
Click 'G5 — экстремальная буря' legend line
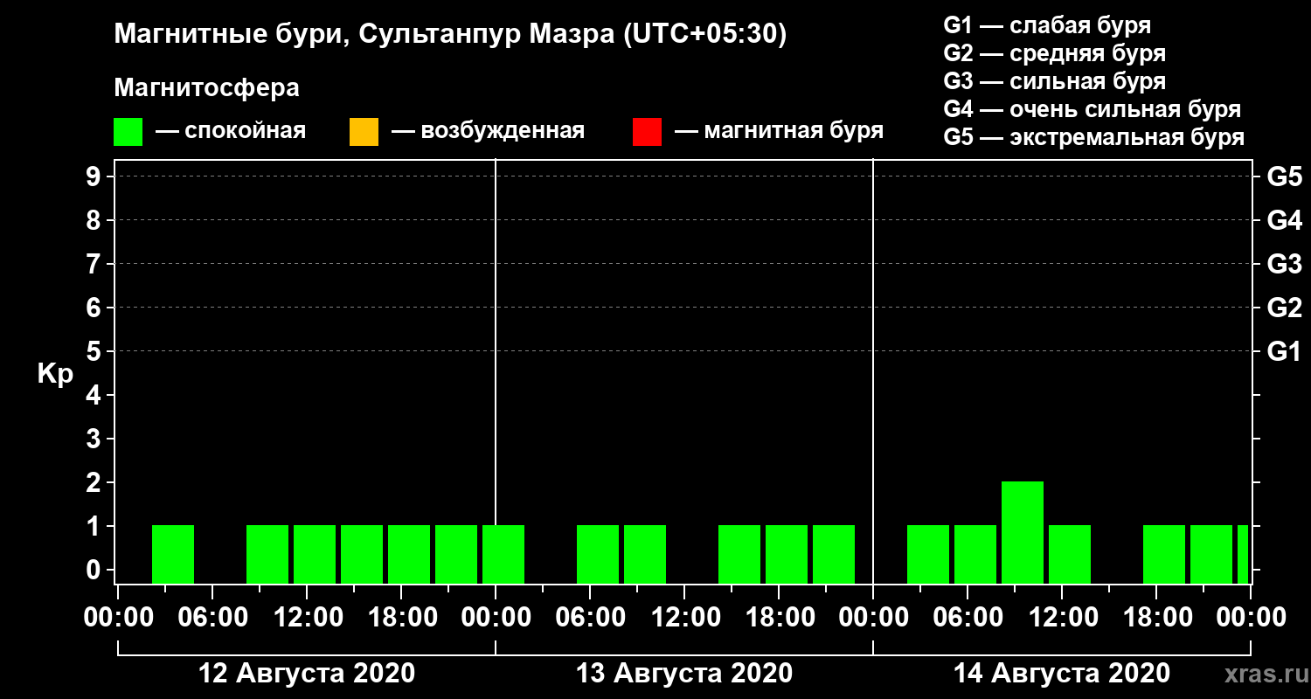pyautogui.click(x=1094, y=137)
